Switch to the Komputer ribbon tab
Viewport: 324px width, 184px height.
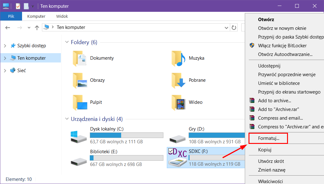click(x=36, y=16)
